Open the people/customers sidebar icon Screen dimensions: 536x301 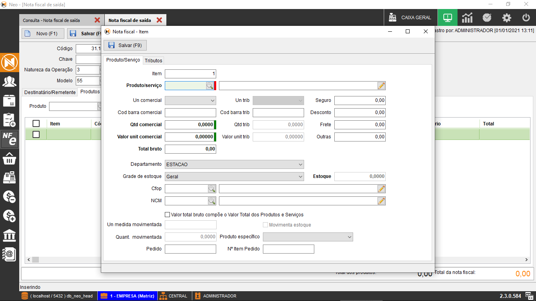(9, 82)
